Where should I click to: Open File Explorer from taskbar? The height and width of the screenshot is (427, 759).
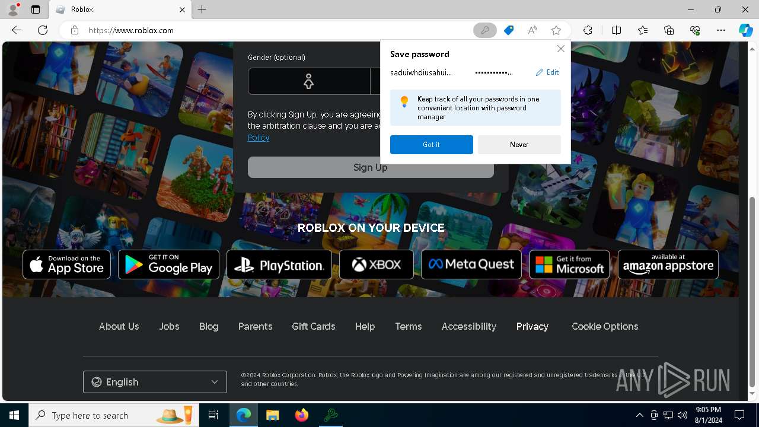pos(273,415)
